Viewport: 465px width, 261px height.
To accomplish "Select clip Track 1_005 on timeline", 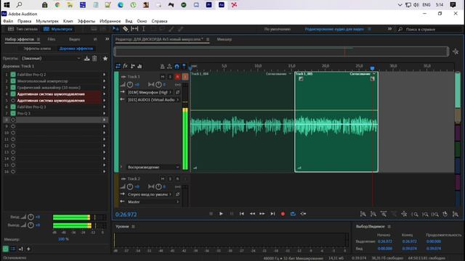I will click(x=336, y=122).
